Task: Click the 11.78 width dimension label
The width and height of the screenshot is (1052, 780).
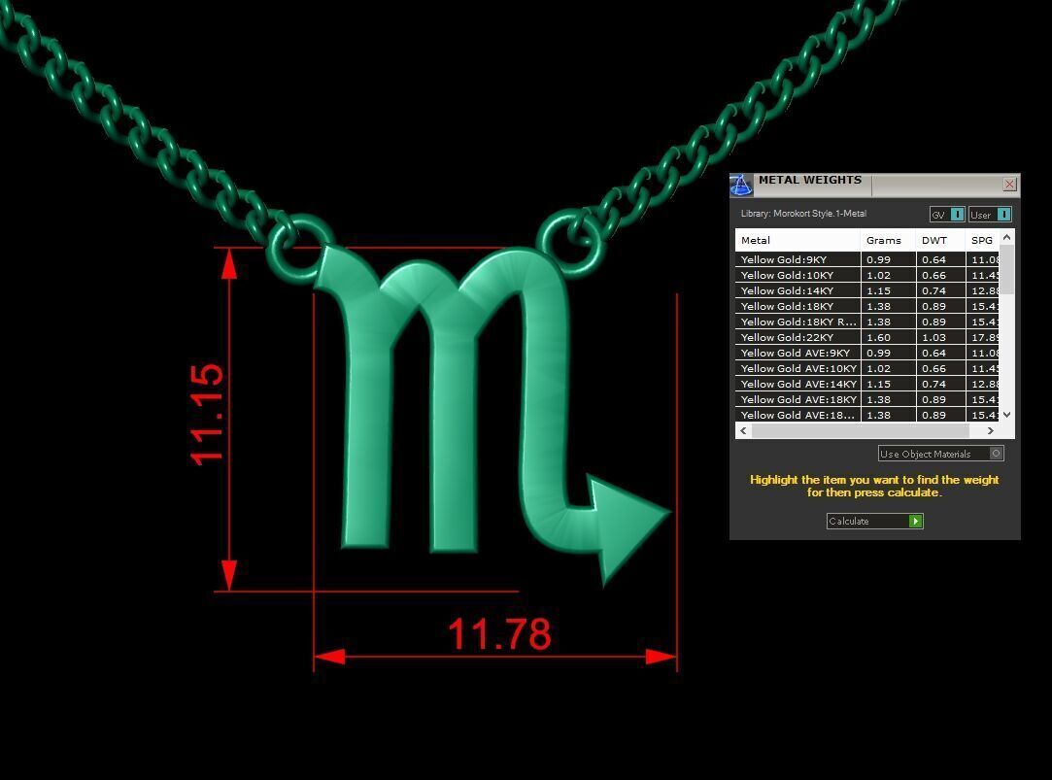Action: tap(499, 633)
